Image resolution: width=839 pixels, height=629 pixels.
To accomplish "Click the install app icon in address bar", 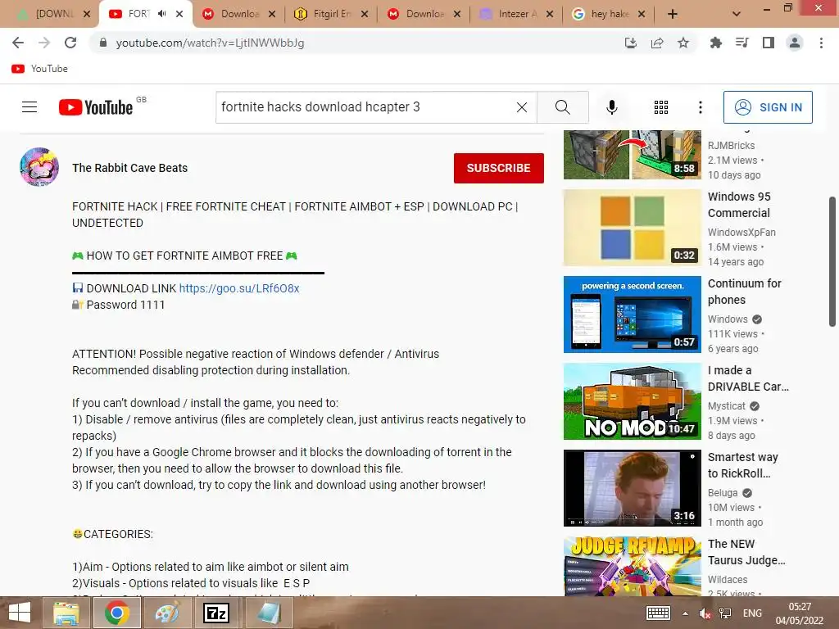I will coord(631,43).
